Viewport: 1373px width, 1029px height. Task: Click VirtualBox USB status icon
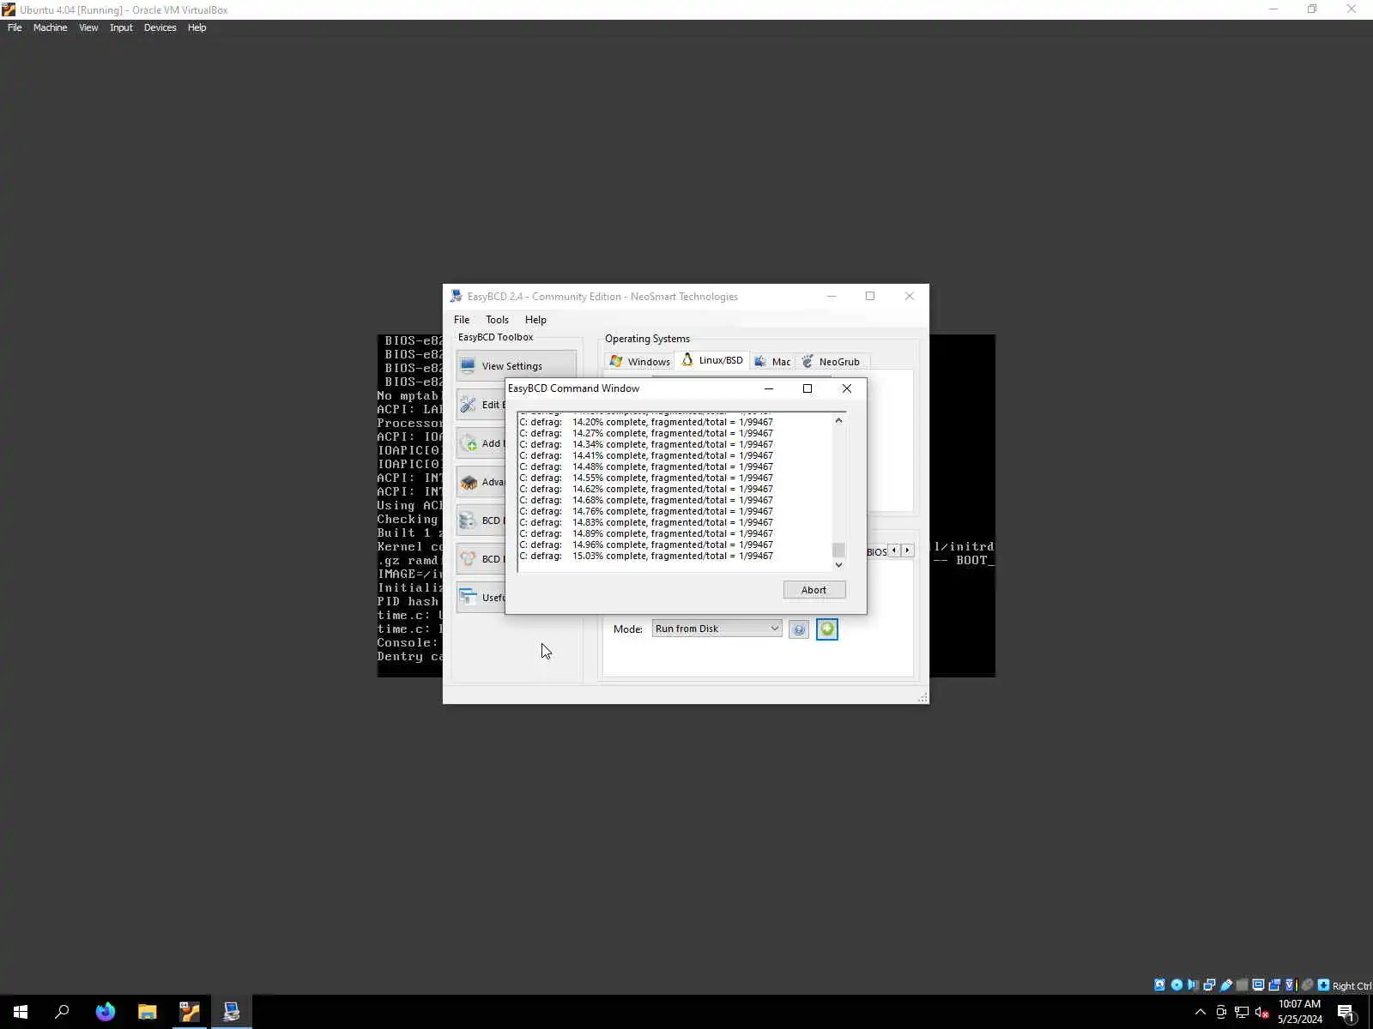point(1225,985)
